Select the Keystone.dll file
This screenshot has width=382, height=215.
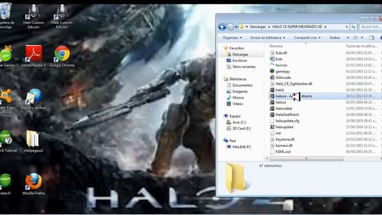(285, 139)
